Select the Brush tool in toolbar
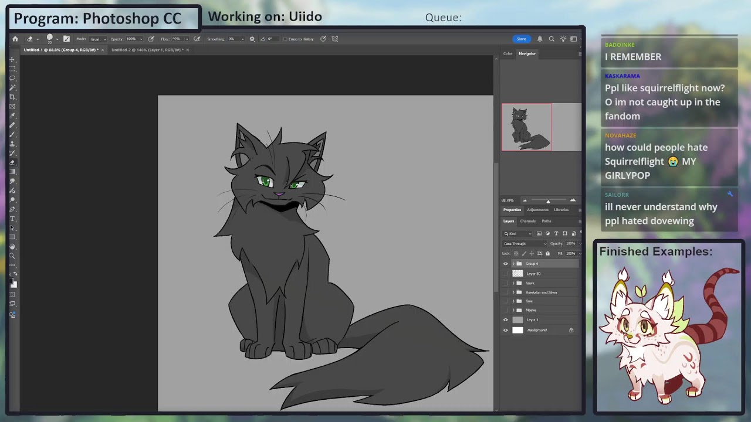The image size is (751, 422). tap(12, 134)
